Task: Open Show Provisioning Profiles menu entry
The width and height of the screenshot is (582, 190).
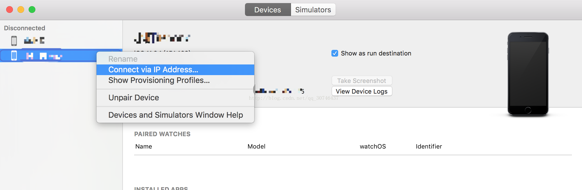Action: coord(175,80)
